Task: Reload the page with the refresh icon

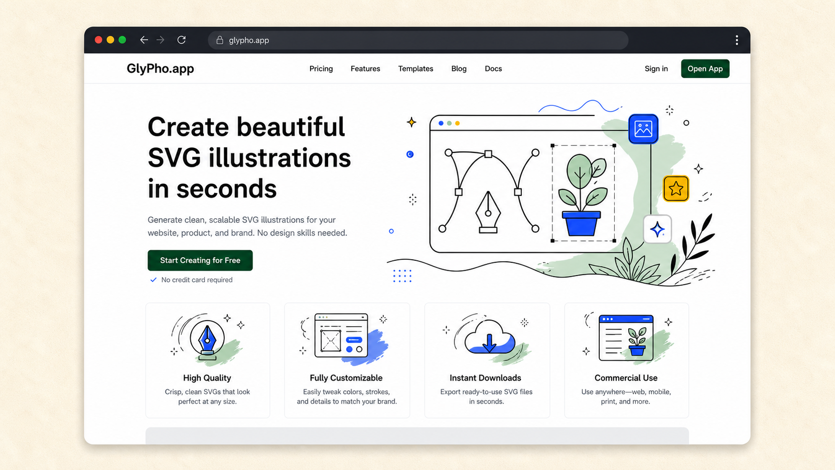Action: (182, 40)
